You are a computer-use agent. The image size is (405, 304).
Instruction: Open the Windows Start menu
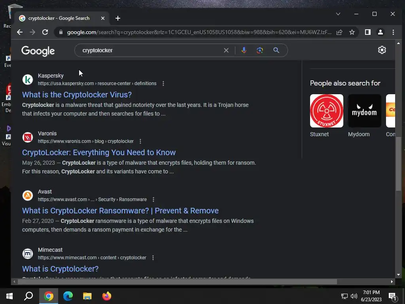click(9, 296)
